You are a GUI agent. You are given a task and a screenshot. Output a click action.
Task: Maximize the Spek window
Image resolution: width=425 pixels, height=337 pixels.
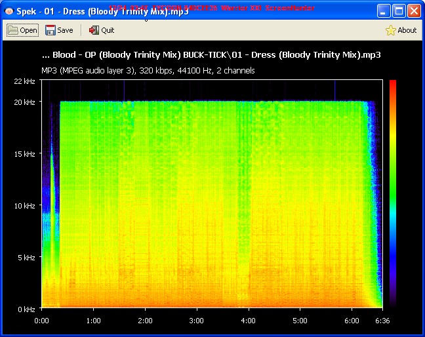(x=399, y=11)
